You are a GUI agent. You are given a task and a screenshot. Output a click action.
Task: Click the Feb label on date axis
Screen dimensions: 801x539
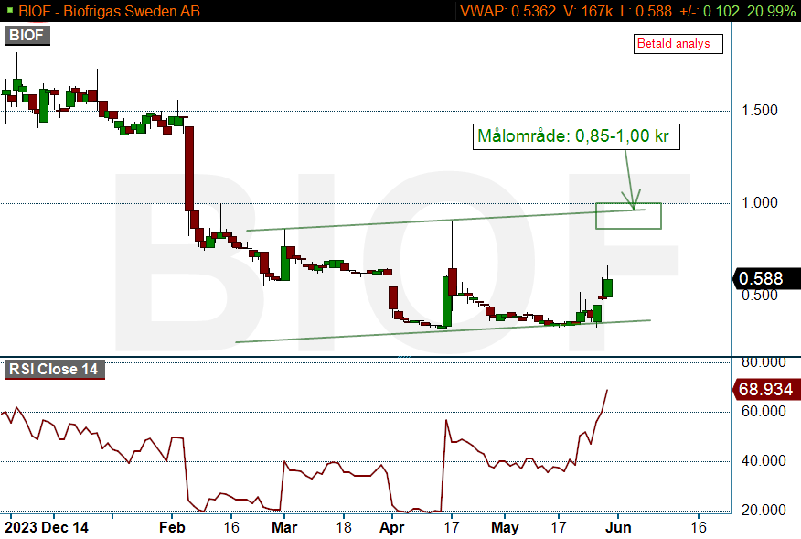point(172,527)
